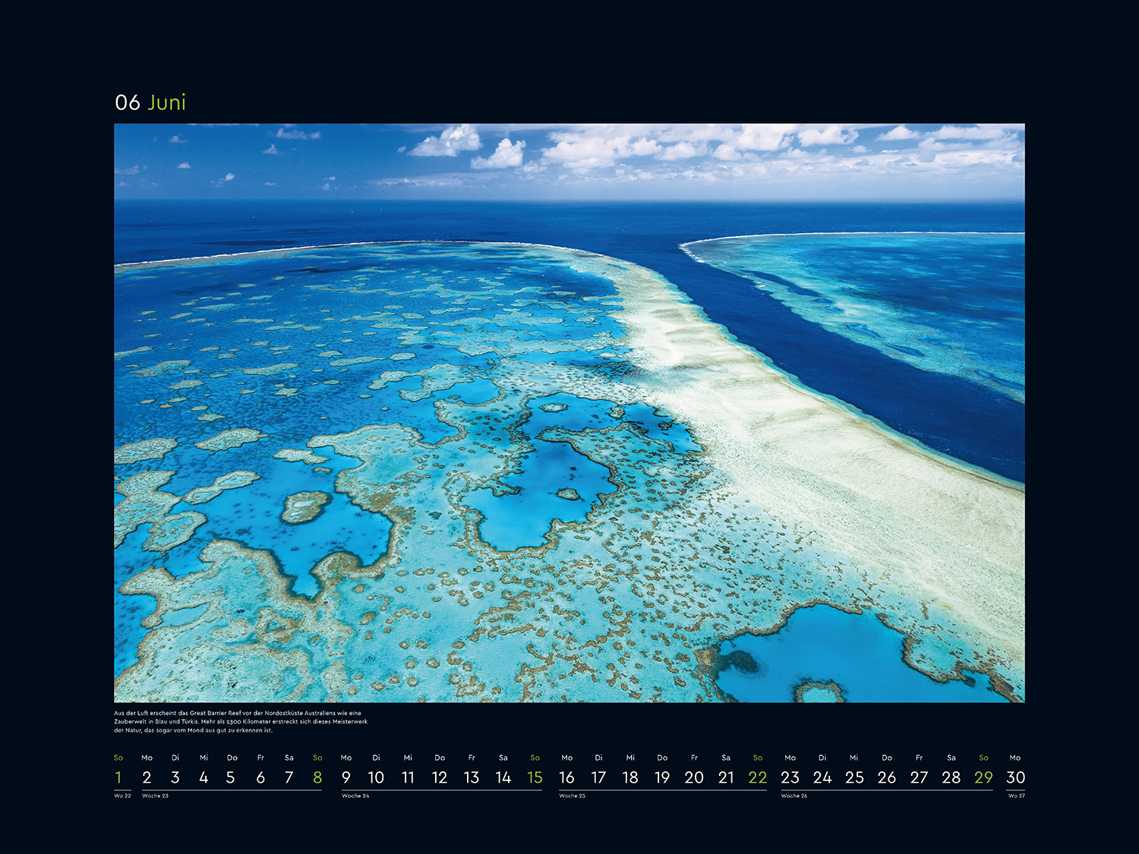Pick date 19 in the date row

click(x=662, y=777)
